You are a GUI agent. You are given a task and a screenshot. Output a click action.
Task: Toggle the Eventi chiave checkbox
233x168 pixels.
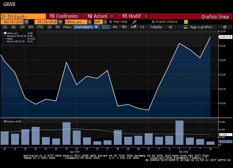(x=153, y=22)
